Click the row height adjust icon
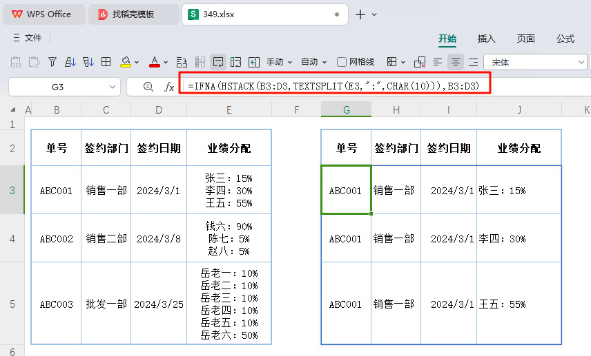The width and height of the screenshot is (591, 356). 182,62
